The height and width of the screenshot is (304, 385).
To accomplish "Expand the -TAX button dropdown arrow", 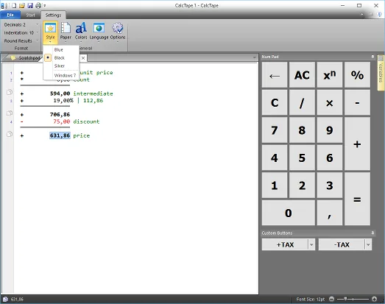I will pos(368,244).
